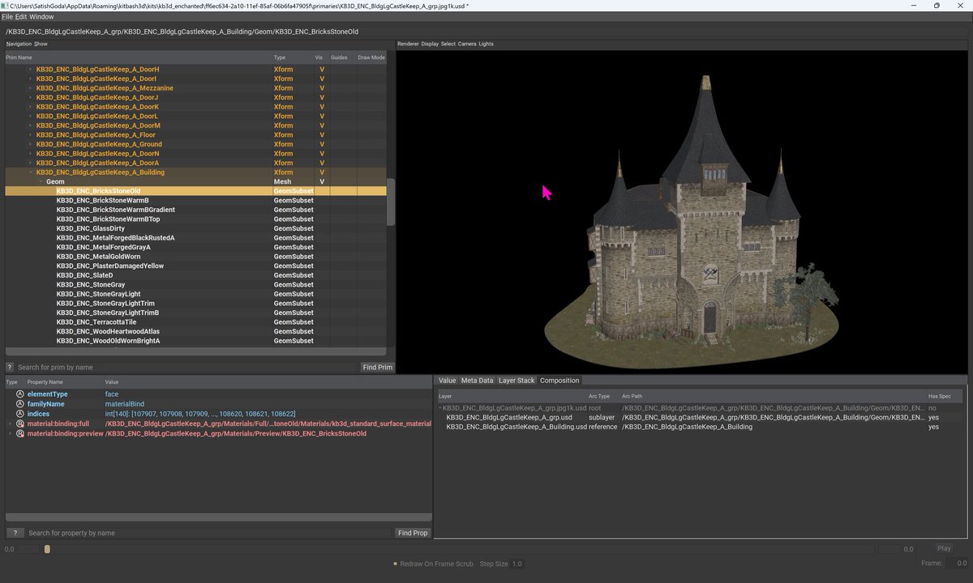Click the attribute icon beside elementType
Image resolution: width=973 pixels, height=583 pixels.
(x=19, y=394)
